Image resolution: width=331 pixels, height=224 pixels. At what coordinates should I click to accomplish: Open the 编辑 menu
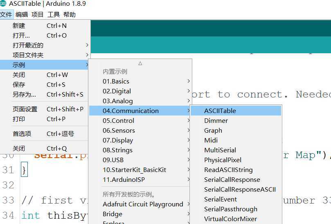click(x=22, y=15)
